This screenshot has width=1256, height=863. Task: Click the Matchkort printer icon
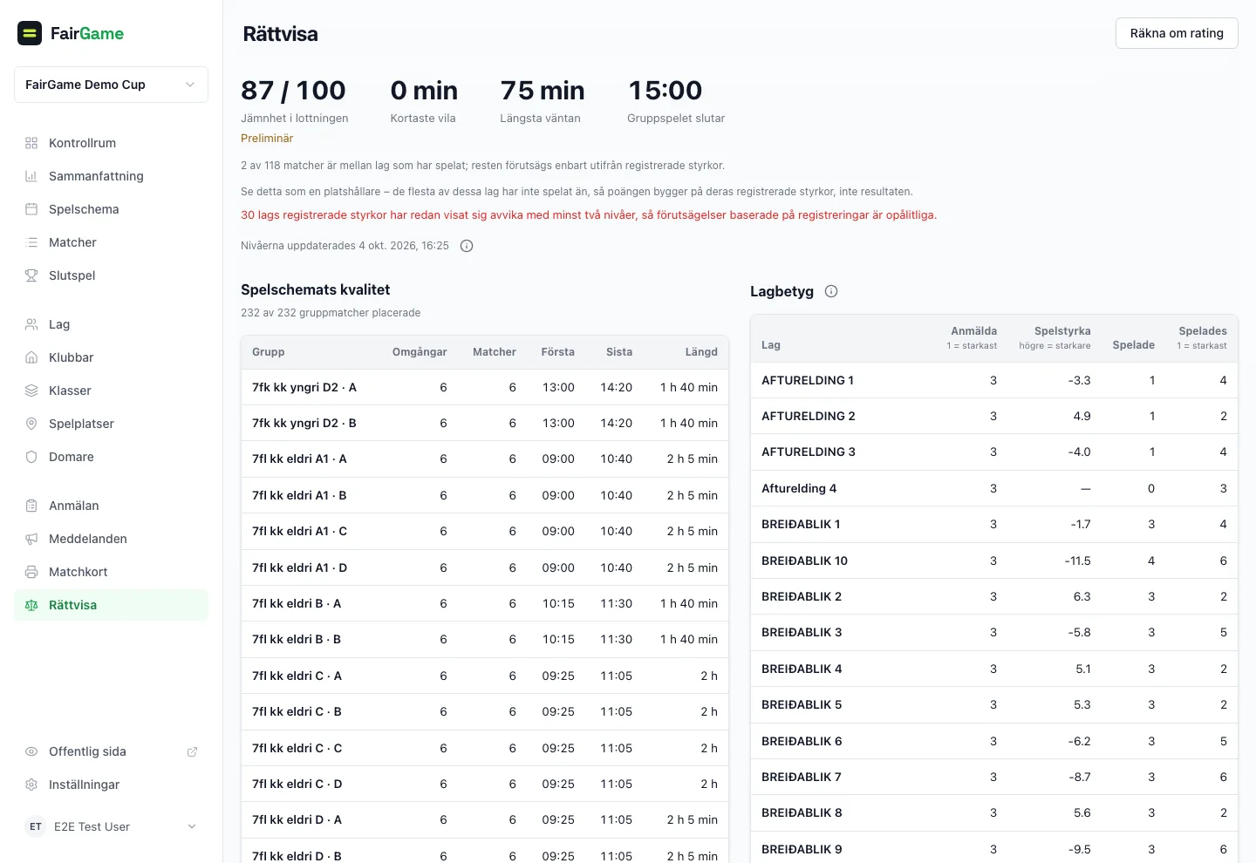tap(31, 572)
